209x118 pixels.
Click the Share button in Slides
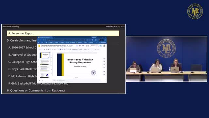coord(101,46)
